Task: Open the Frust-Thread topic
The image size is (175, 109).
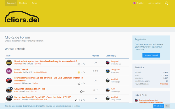Action: (x=21, y=69)
